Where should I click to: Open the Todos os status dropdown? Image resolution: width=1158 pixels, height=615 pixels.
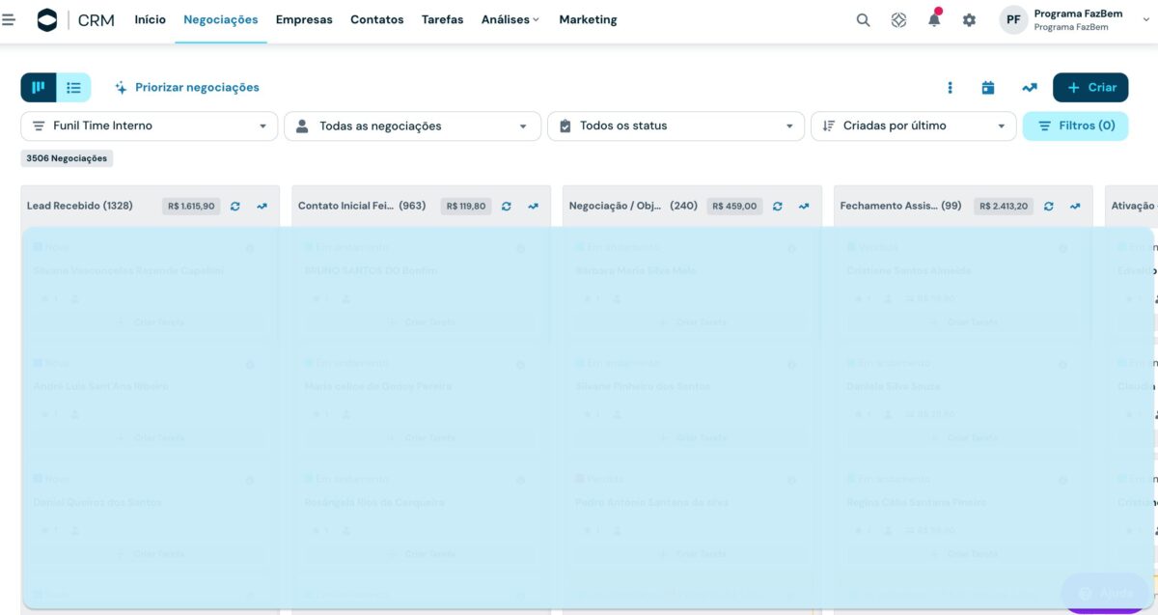point(675,126)
